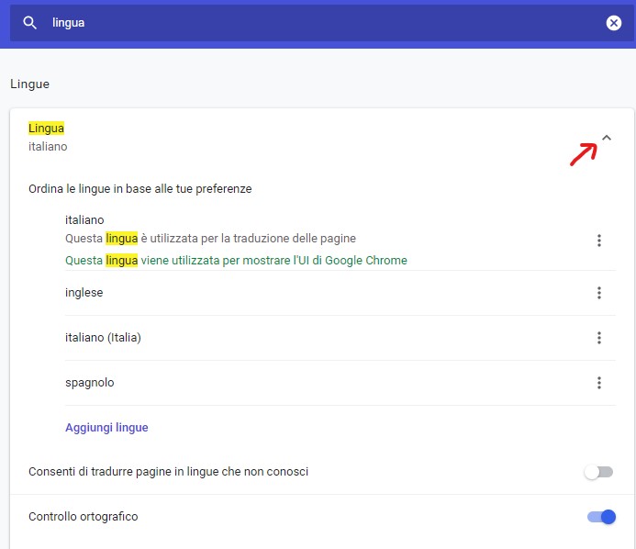Open the three-dot menu for italiano
The height and width of the screenshot is (549, 636).
click(x=598, y=241)
